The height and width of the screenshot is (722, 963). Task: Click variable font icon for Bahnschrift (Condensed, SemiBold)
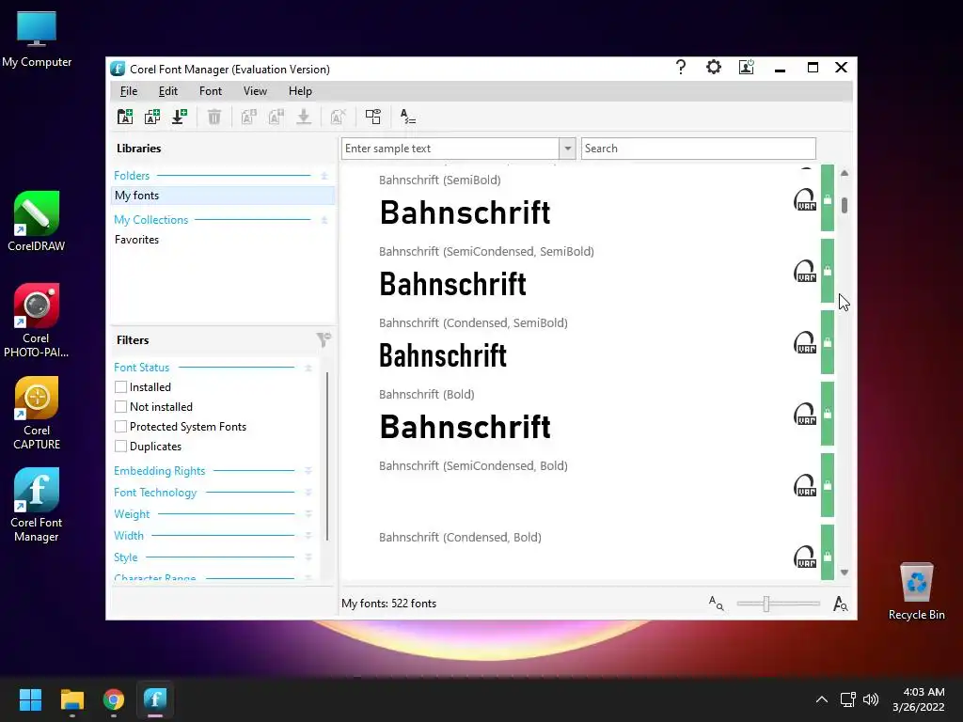tap(805, 342)
